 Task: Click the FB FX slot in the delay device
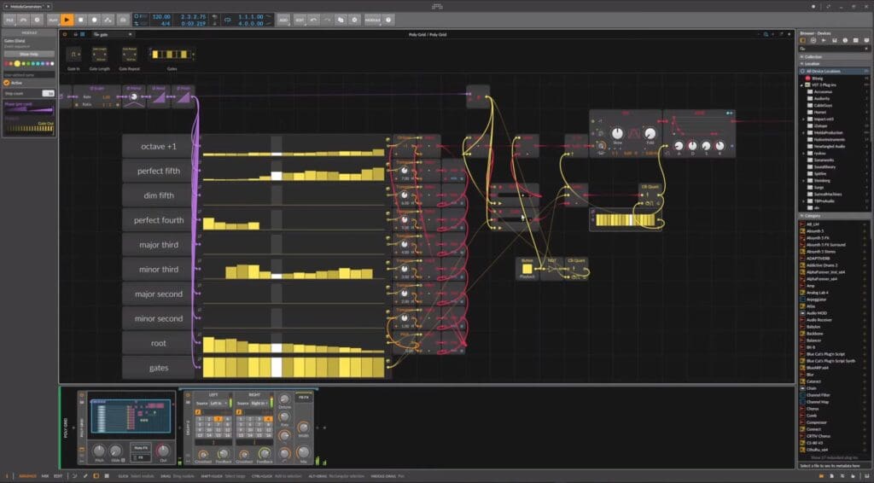pyautogui.click(x=303, y=398)
